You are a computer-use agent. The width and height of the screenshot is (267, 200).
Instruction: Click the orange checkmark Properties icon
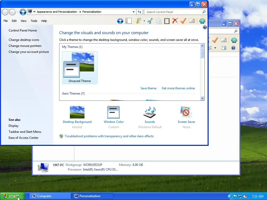[x=183, y=21]
